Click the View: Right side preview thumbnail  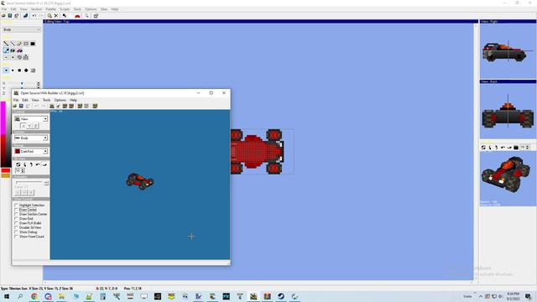[508, 51]
